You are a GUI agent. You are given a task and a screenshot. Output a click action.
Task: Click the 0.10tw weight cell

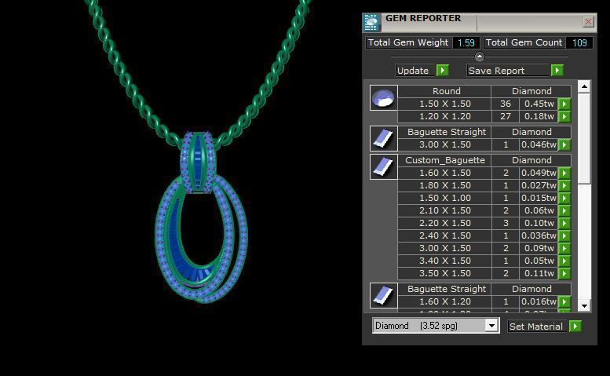539,223
